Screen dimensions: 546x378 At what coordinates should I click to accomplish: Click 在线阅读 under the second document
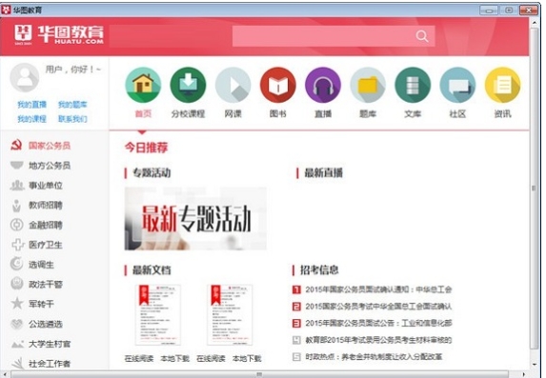click(x=211, y=358)
